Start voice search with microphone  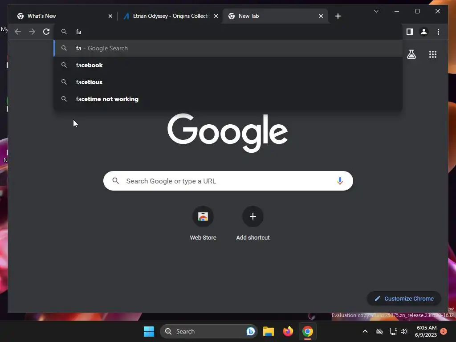(x=340, y=181)
